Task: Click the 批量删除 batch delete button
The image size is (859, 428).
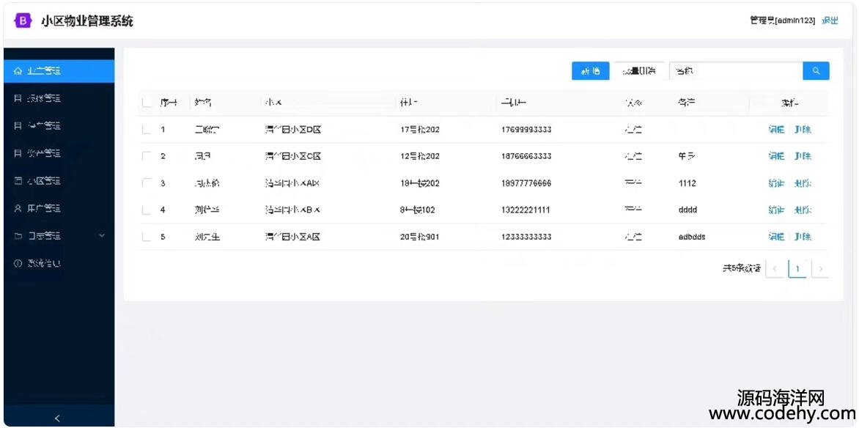Action: [639, 70]
